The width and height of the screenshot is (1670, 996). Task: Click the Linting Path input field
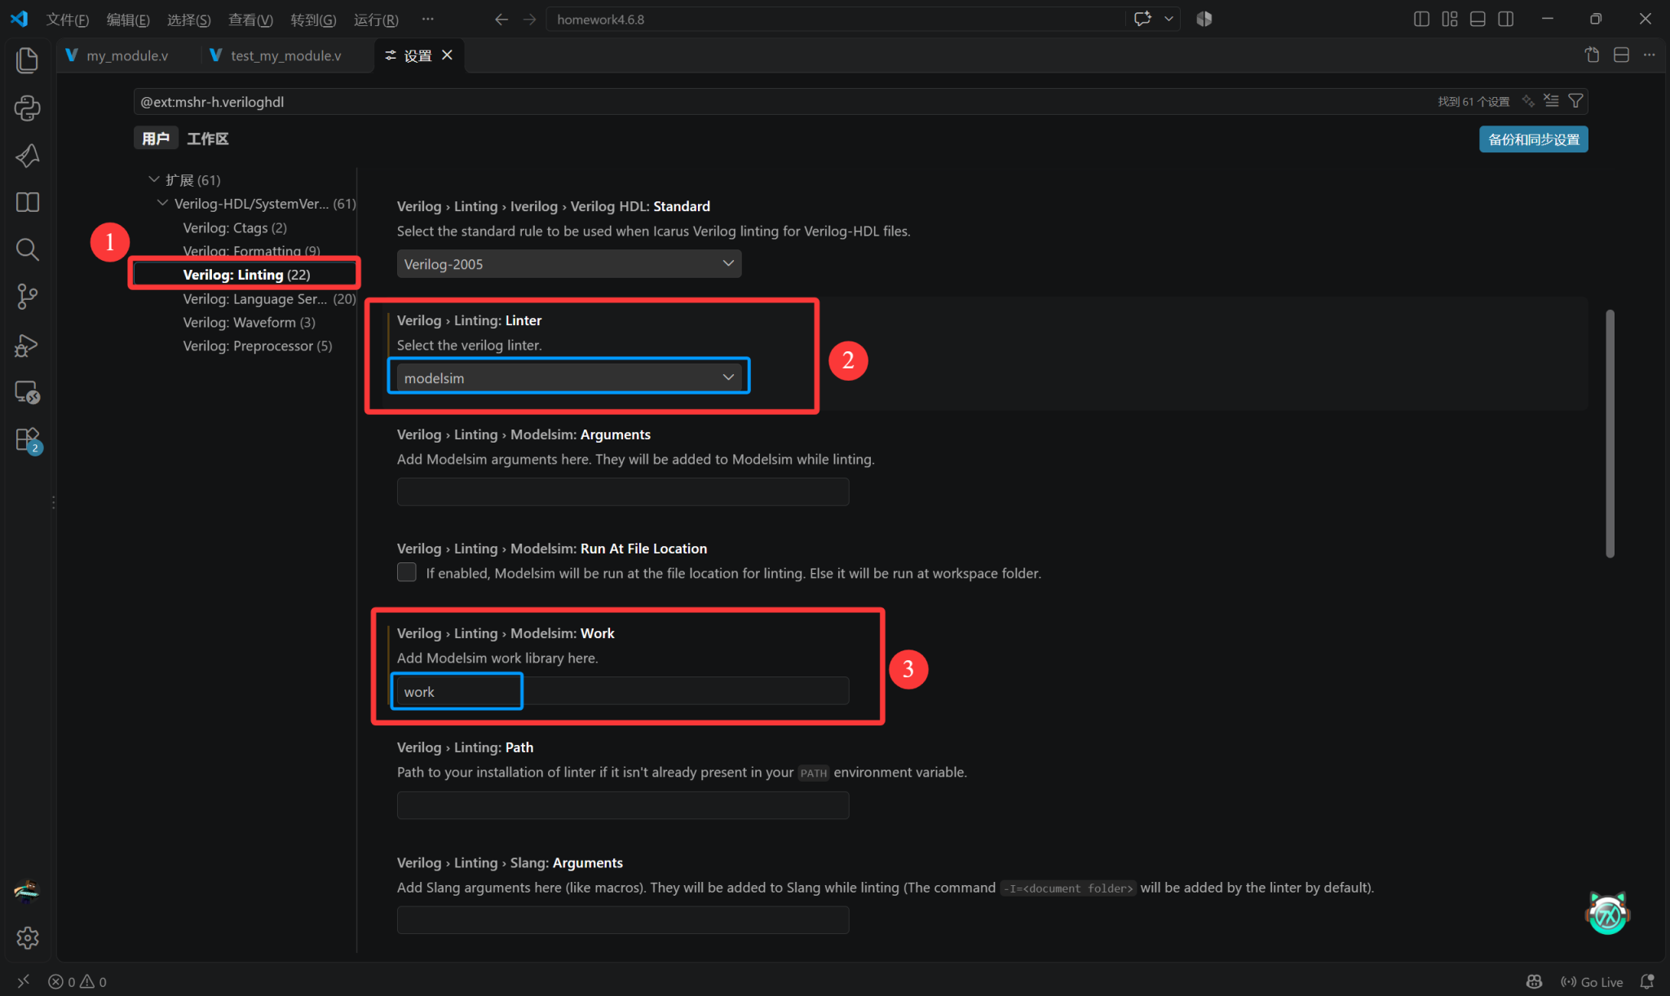(x=623, y=805)
